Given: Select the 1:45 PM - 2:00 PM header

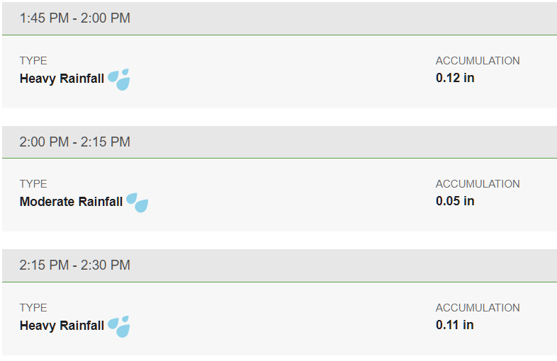Looking at the screenshot, I should point(280,18).
